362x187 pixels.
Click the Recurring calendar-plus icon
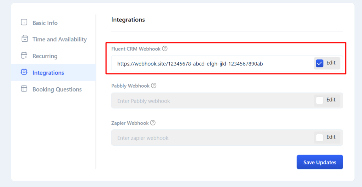pos(24,55)
